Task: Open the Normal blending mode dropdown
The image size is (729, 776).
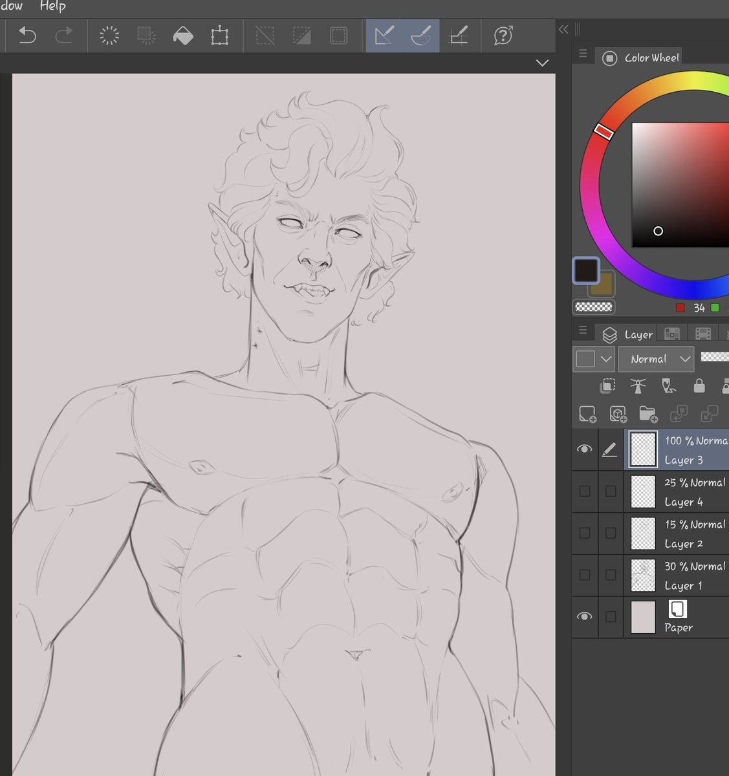Action: (x=656, y=358)
